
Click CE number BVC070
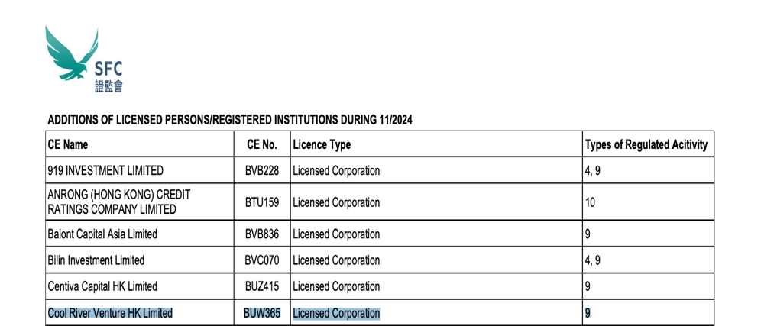(262, 260)
